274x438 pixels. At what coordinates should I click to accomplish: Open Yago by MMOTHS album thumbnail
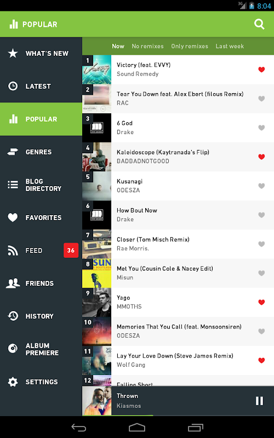tap(97, 302)
